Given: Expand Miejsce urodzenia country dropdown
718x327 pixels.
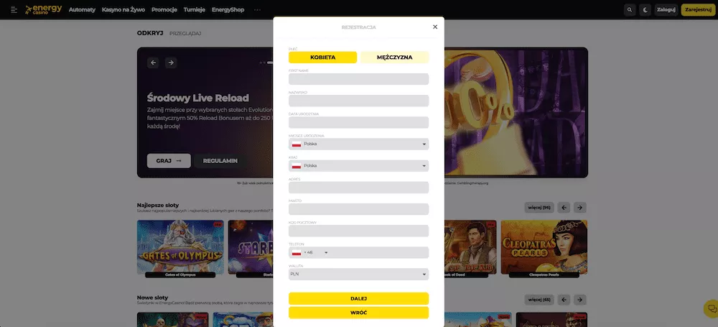Looking at the screenshot, I should coord(358,144).
